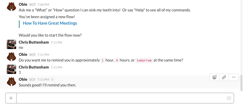This screenshot has width=243, height=109.
Task: Open the emoji picker in the message box
Action: (x=229, y=98)
